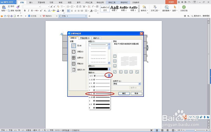Switch to the 底纹 shading tab
Image resolution: width=211 pixels, height=132 pixels.
click(96, 38)
